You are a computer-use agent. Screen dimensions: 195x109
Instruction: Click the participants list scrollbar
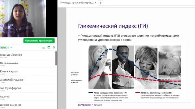[x=56, y=58]
